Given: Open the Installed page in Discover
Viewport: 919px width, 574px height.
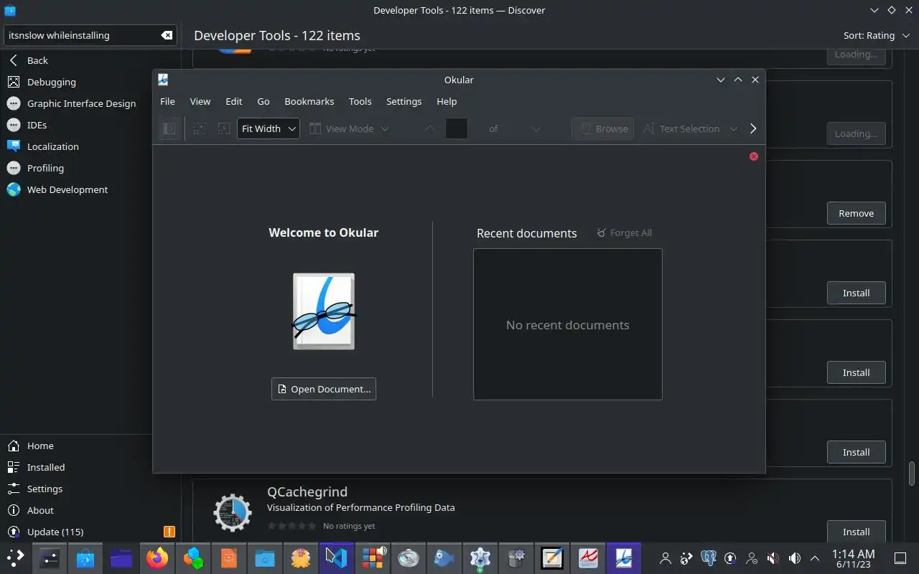Looking at the screenshot, I should (x=90, y=467).
